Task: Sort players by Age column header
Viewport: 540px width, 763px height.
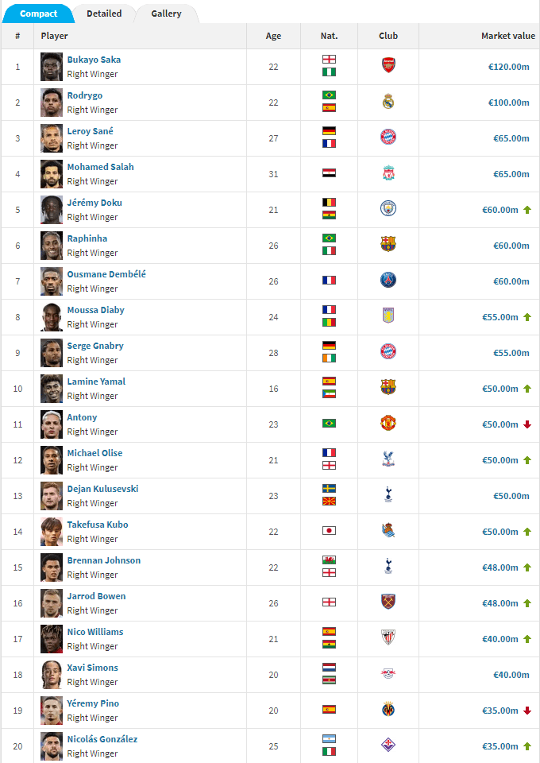Action: point(273,36)
